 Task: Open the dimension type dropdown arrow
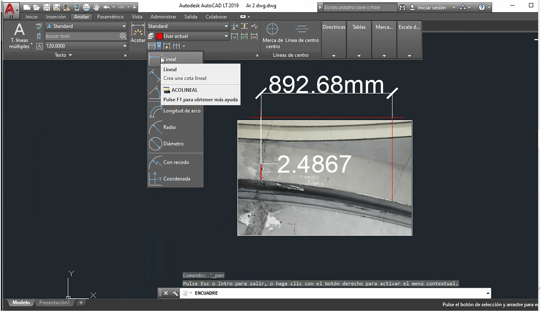pos(159,46)
